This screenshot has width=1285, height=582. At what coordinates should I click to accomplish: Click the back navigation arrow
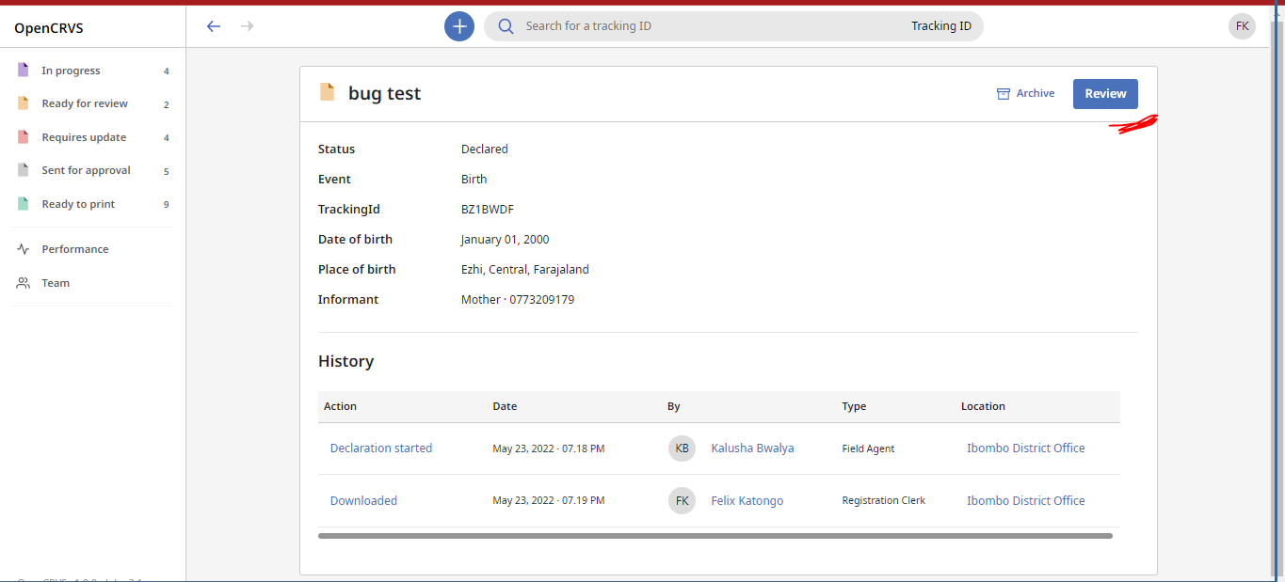[213, 25]
